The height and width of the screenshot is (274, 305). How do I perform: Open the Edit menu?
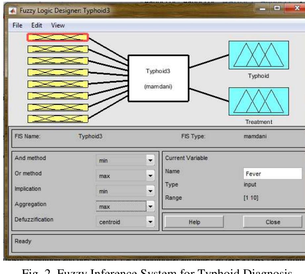click(37, 25)
